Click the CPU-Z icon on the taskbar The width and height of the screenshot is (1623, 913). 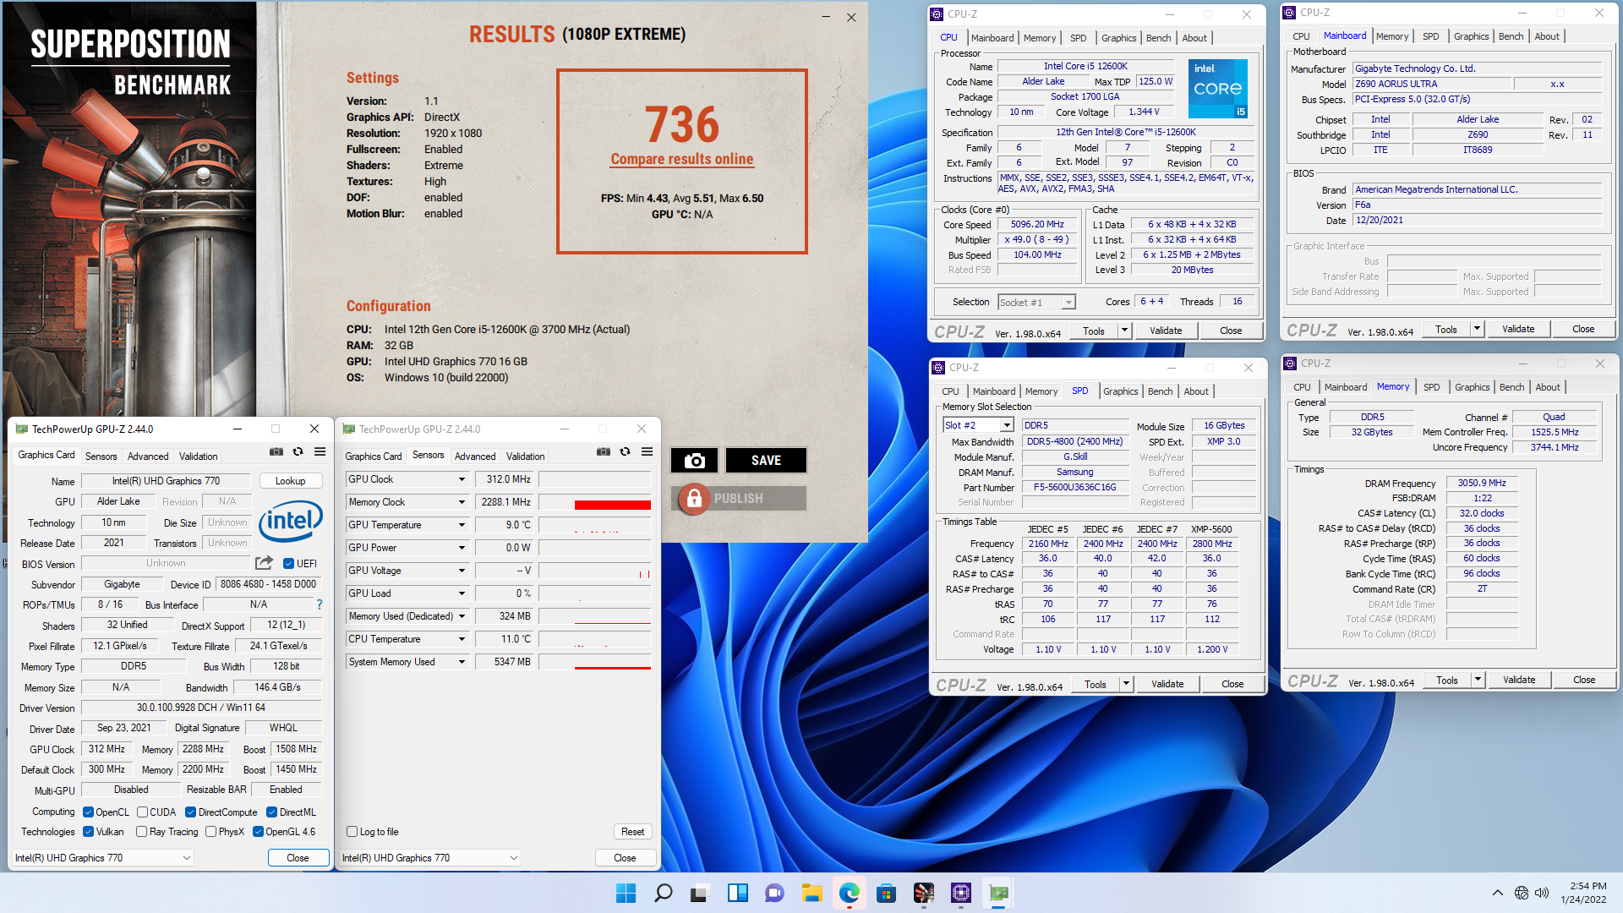click(961, 893)
